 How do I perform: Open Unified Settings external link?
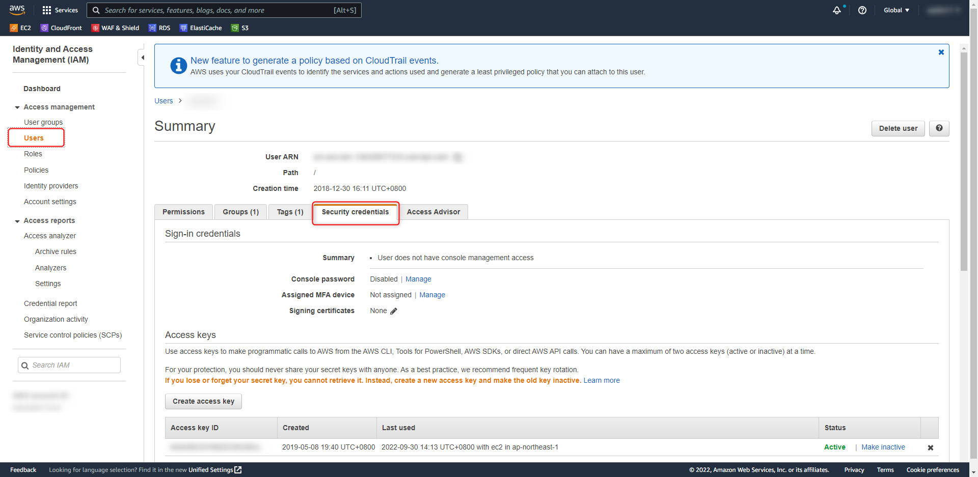tap(215, 470)
